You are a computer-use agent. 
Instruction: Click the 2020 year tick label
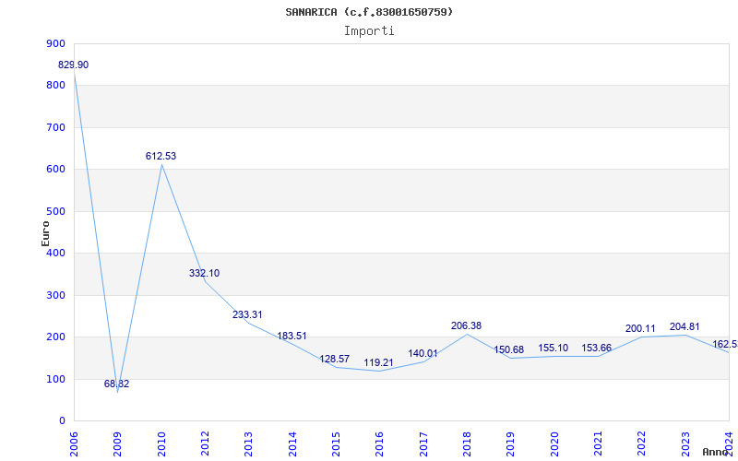(x=554, y=443)
